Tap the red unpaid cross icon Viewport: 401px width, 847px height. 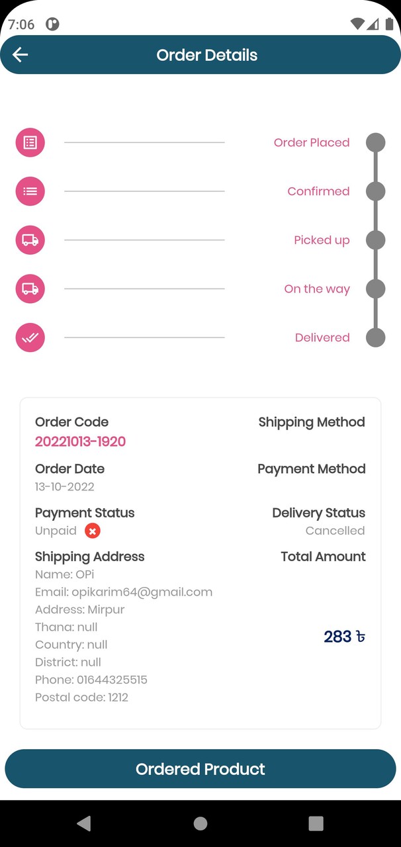click(x=93, y=531)
